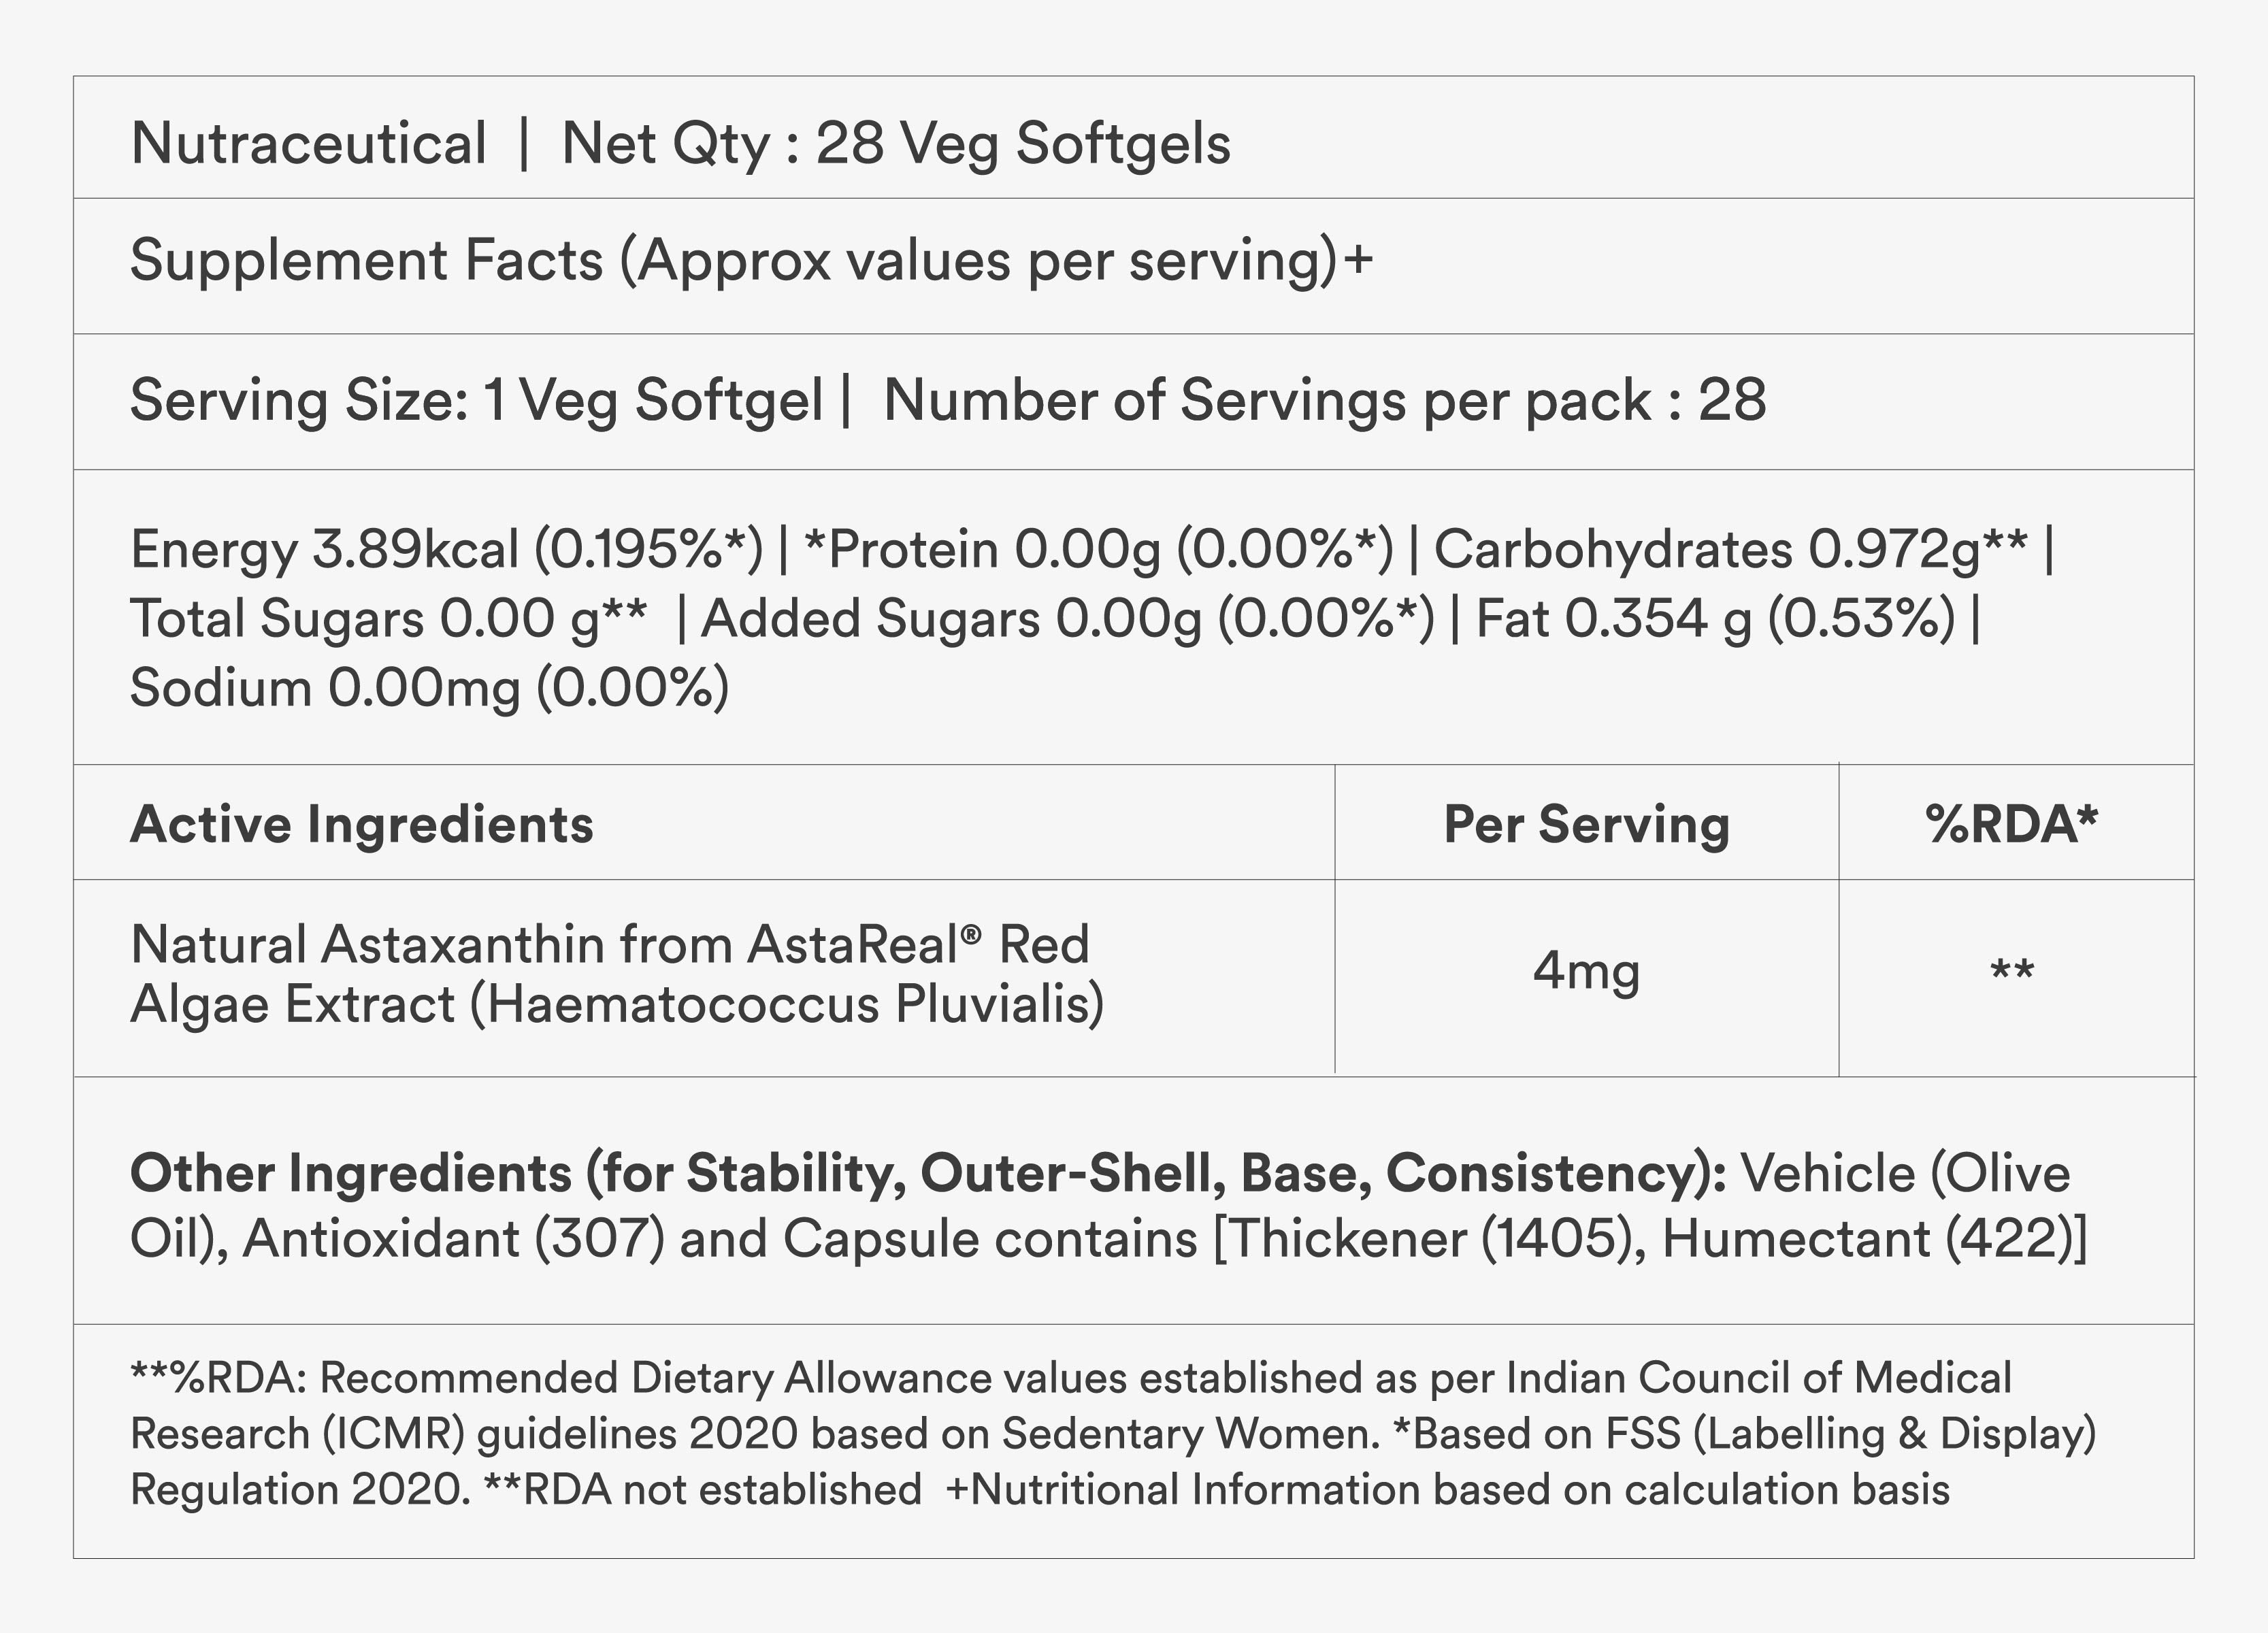
Task: Click the "Serving Size: 1 Veg Softgel" text
Action: pos(476,401)
